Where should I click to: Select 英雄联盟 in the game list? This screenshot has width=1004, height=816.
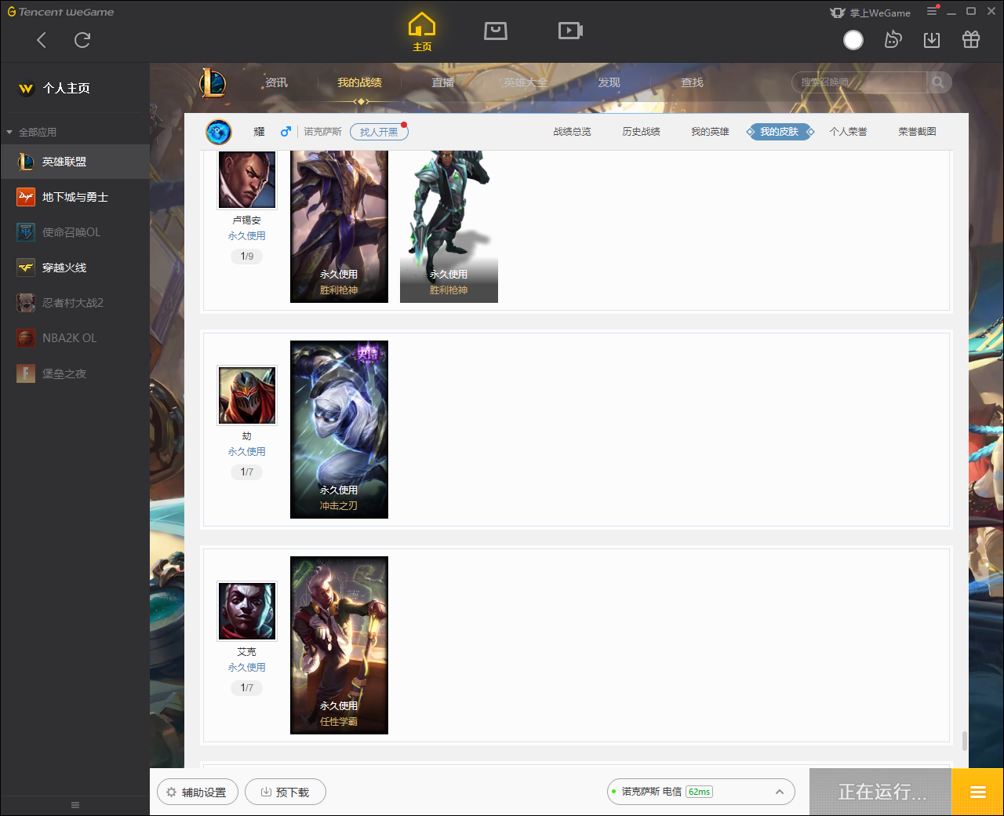(75, 162)
